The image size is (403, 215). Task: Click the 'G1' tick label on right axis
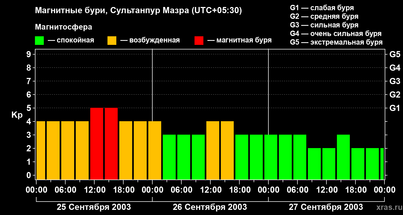395,108
